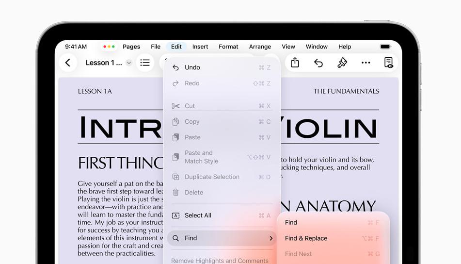Choose Find Next in submenu

pos(333,254)
